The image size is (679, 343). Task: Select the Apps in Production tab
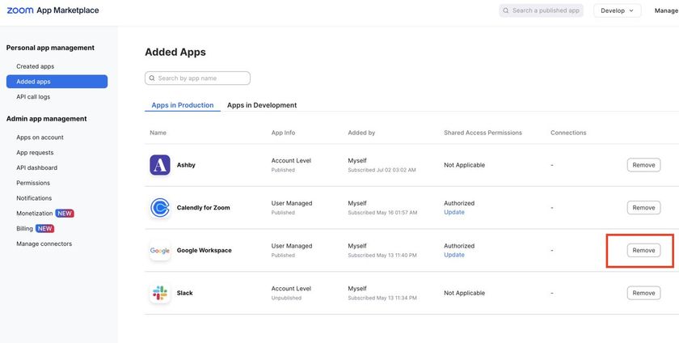pyautogui.click(x=183, y=105)
